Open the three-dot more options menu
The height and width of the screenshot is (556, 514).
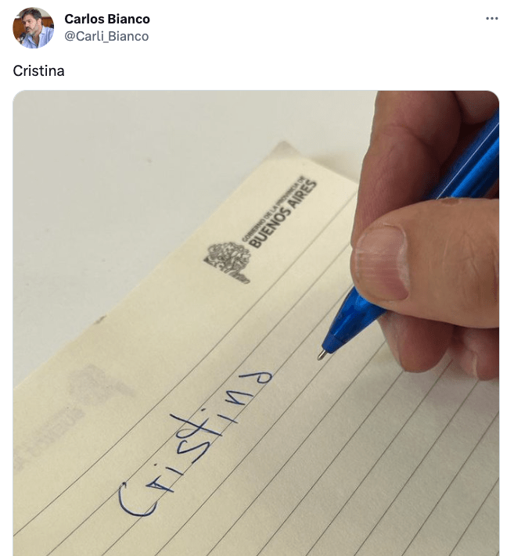(x=491, y=19)
